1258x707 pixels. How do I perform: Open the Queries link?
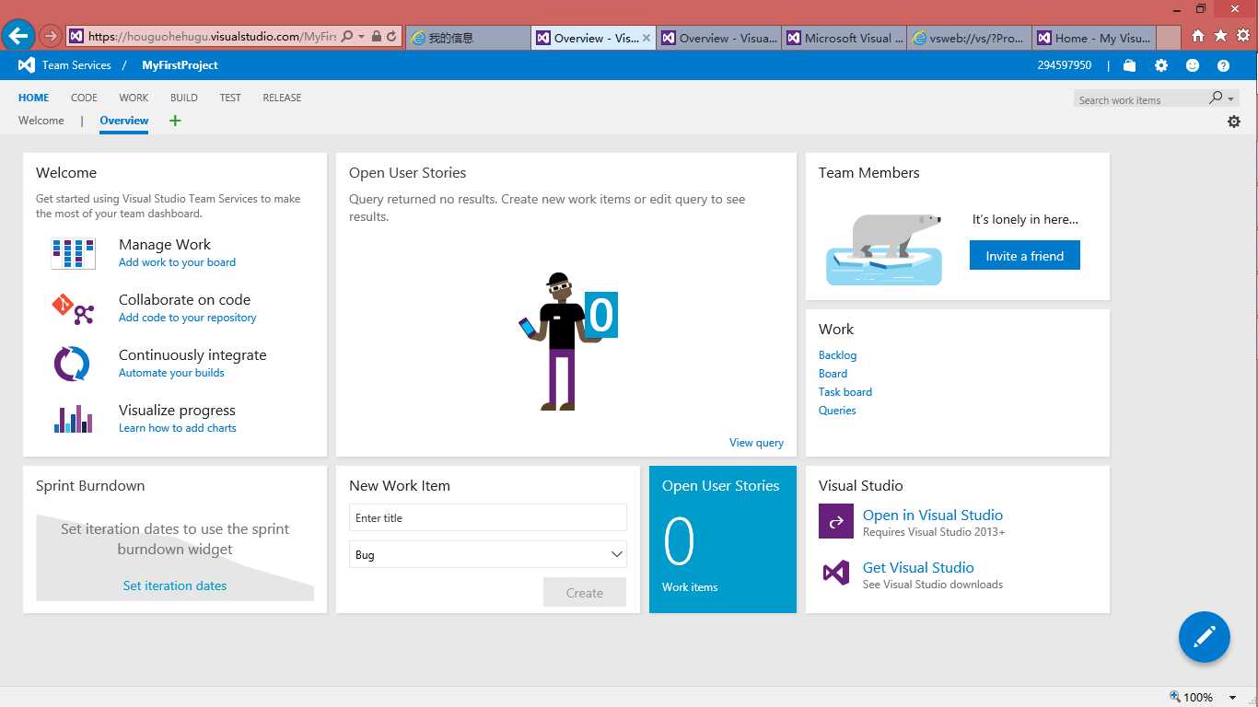click(x=837, y=411)
